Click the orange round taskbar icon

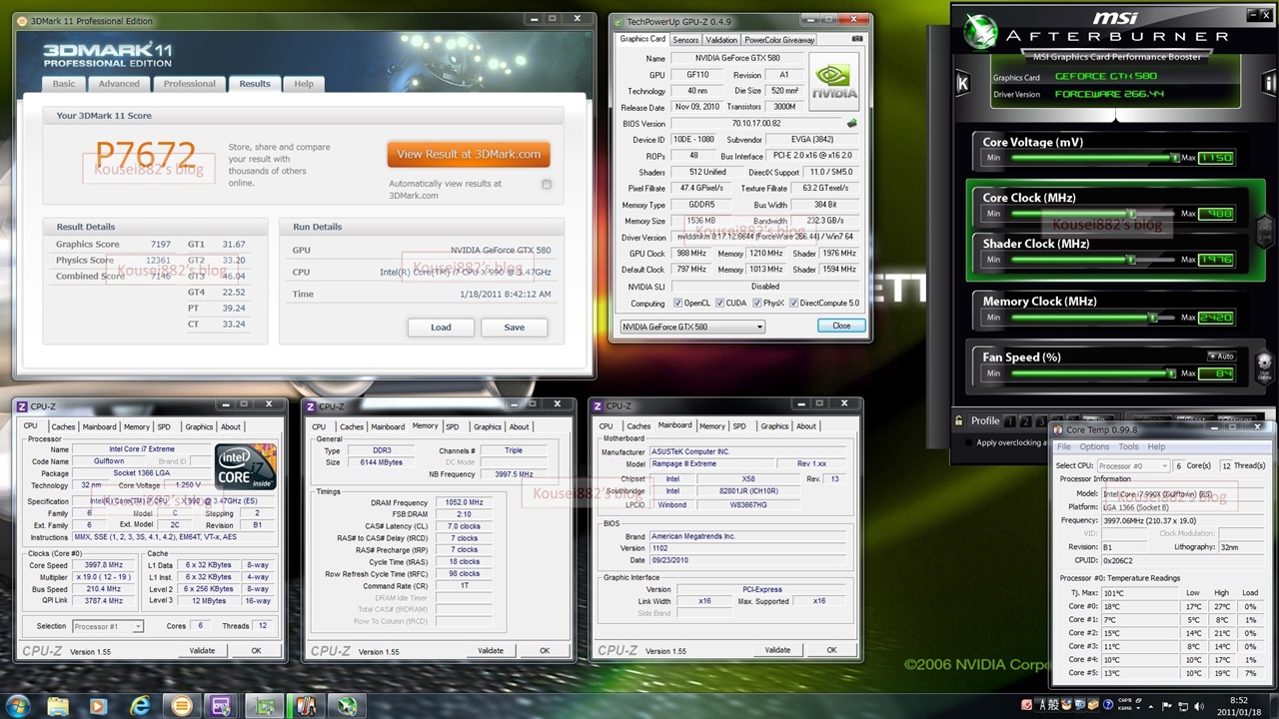pyautogui.click(x=182, y=706)
